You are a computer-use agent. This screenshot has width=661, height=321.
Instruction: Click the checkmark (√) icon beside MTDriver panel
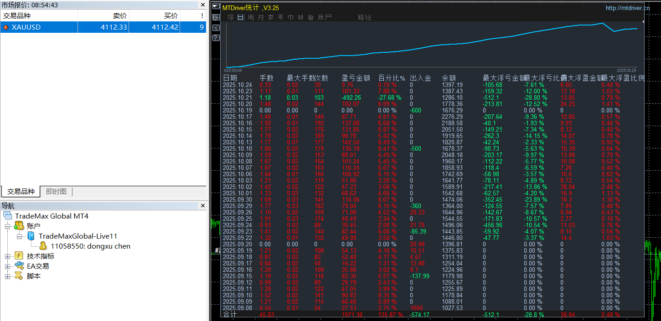coord(216,28)
